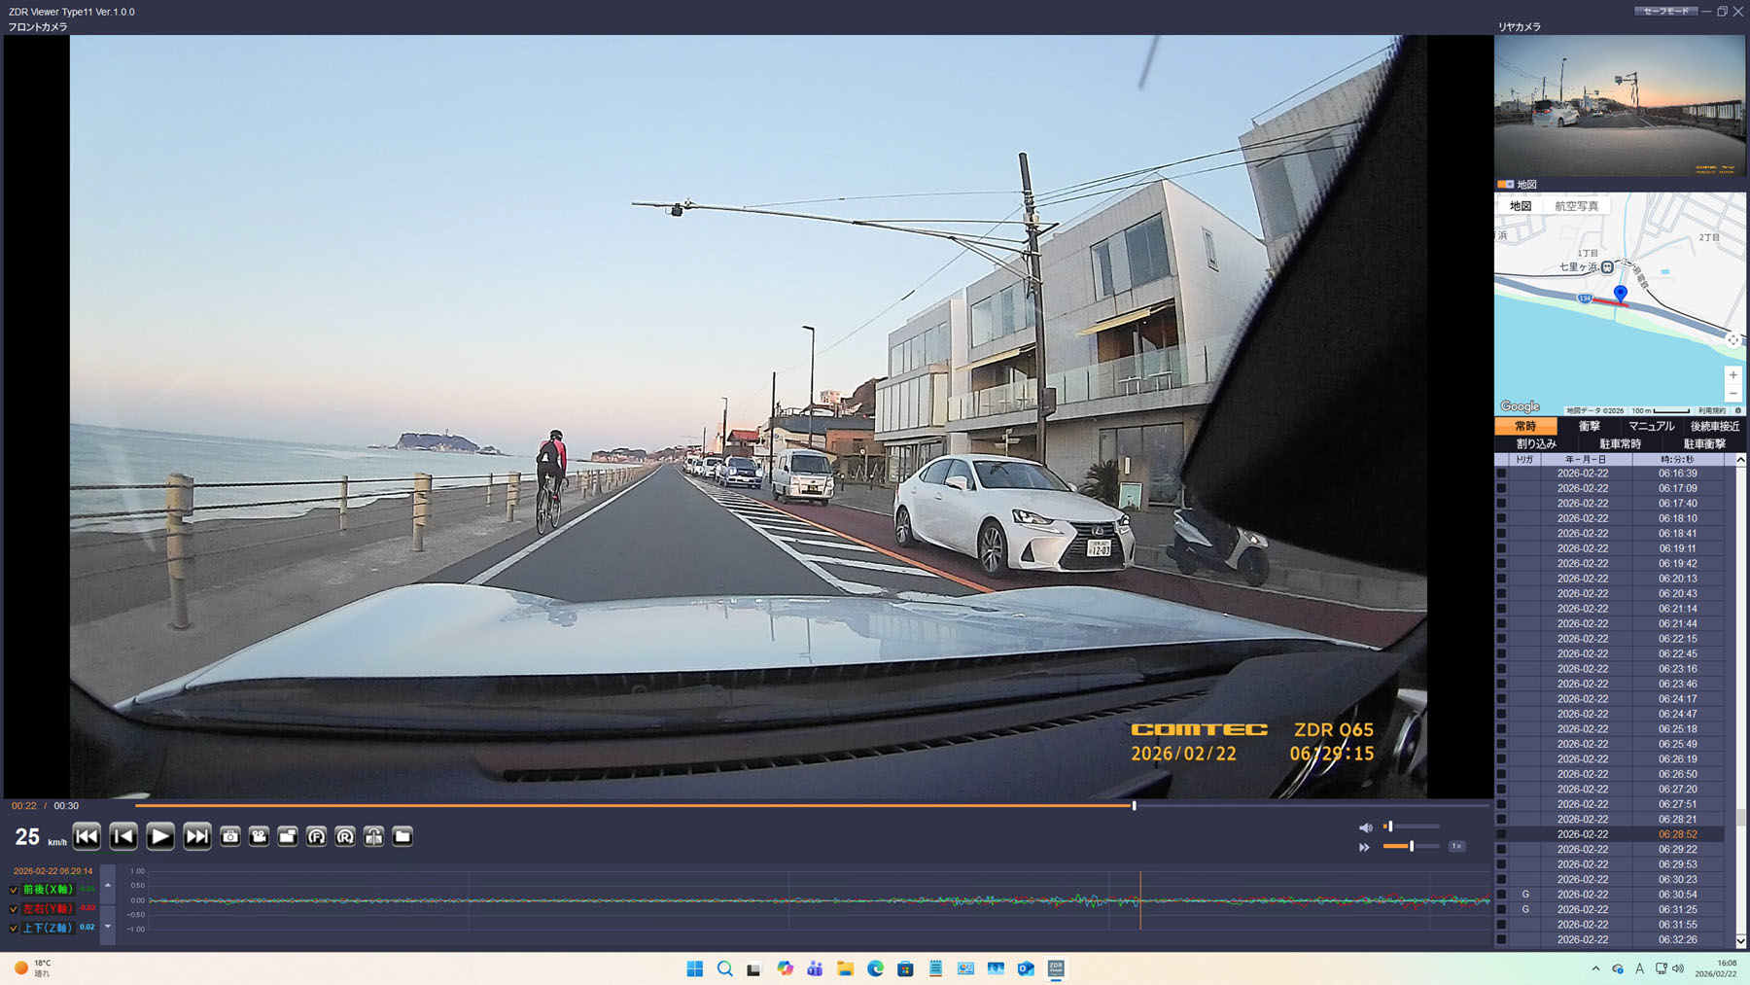Skip to the next file

tap(197, 836)
